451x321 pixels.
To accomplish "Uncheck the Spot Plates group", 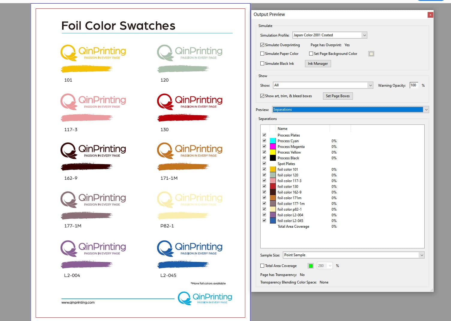I will pyautogui.click(x=264, y=163).
